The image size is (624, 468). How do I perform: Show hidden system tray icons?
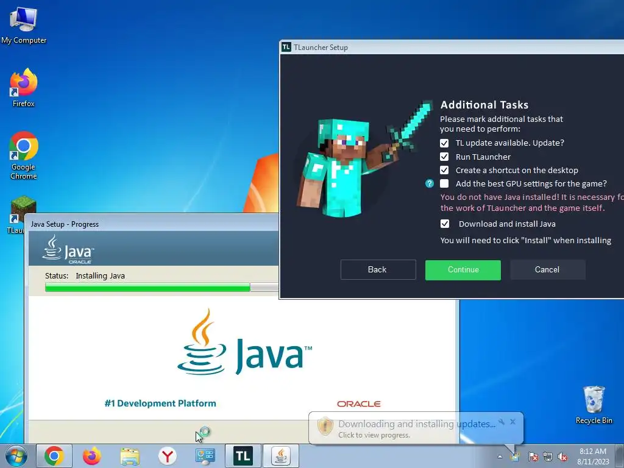click(500, 456)
